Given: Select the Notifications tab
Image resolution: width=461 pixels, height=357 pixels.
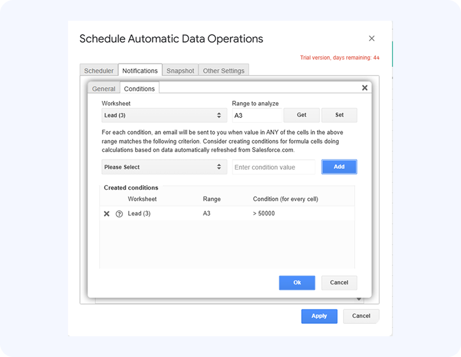Looking at the screenshot, I should click(x=140, y=71).
